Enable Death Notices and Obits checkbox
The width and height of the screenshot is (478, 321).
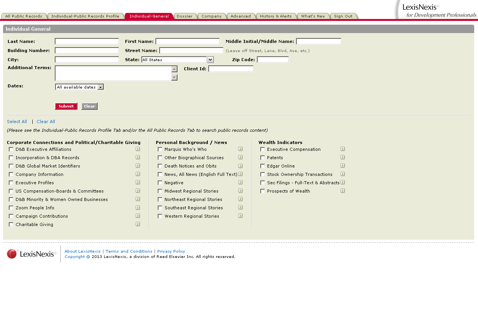click(x=160, y=166)
